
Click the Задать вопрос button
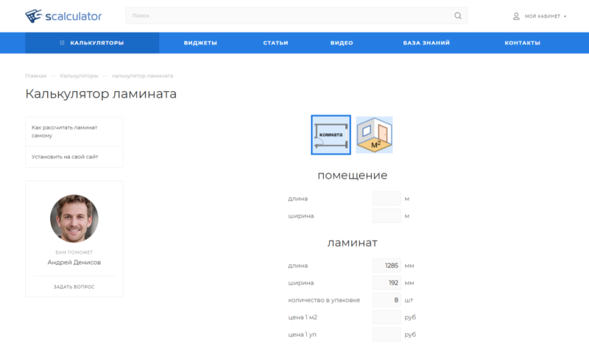pos(74,287)
